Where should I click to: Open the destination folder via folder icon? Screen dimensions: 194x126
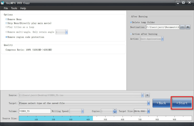pyautogui.click(x=188, y=27)
